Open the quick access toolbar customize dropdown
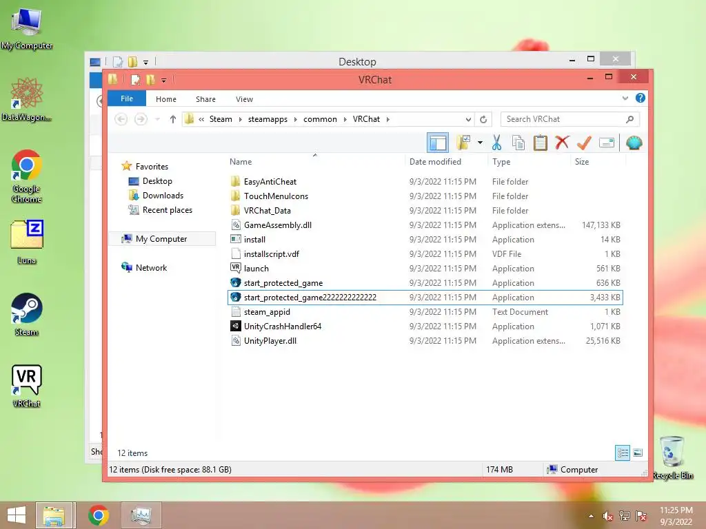Image resolution: width=706 pixels, height=529 pixels. coord(163,80)
